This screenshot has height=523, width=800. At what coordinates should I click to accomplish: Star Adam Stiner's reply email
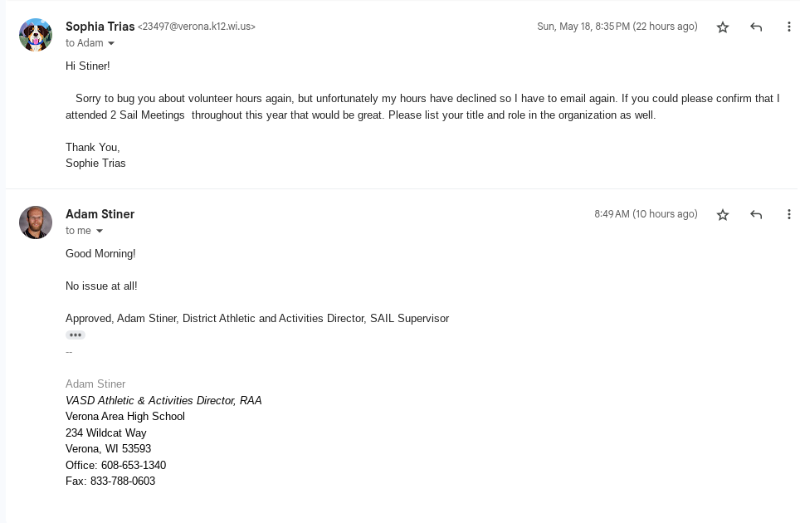723,215
